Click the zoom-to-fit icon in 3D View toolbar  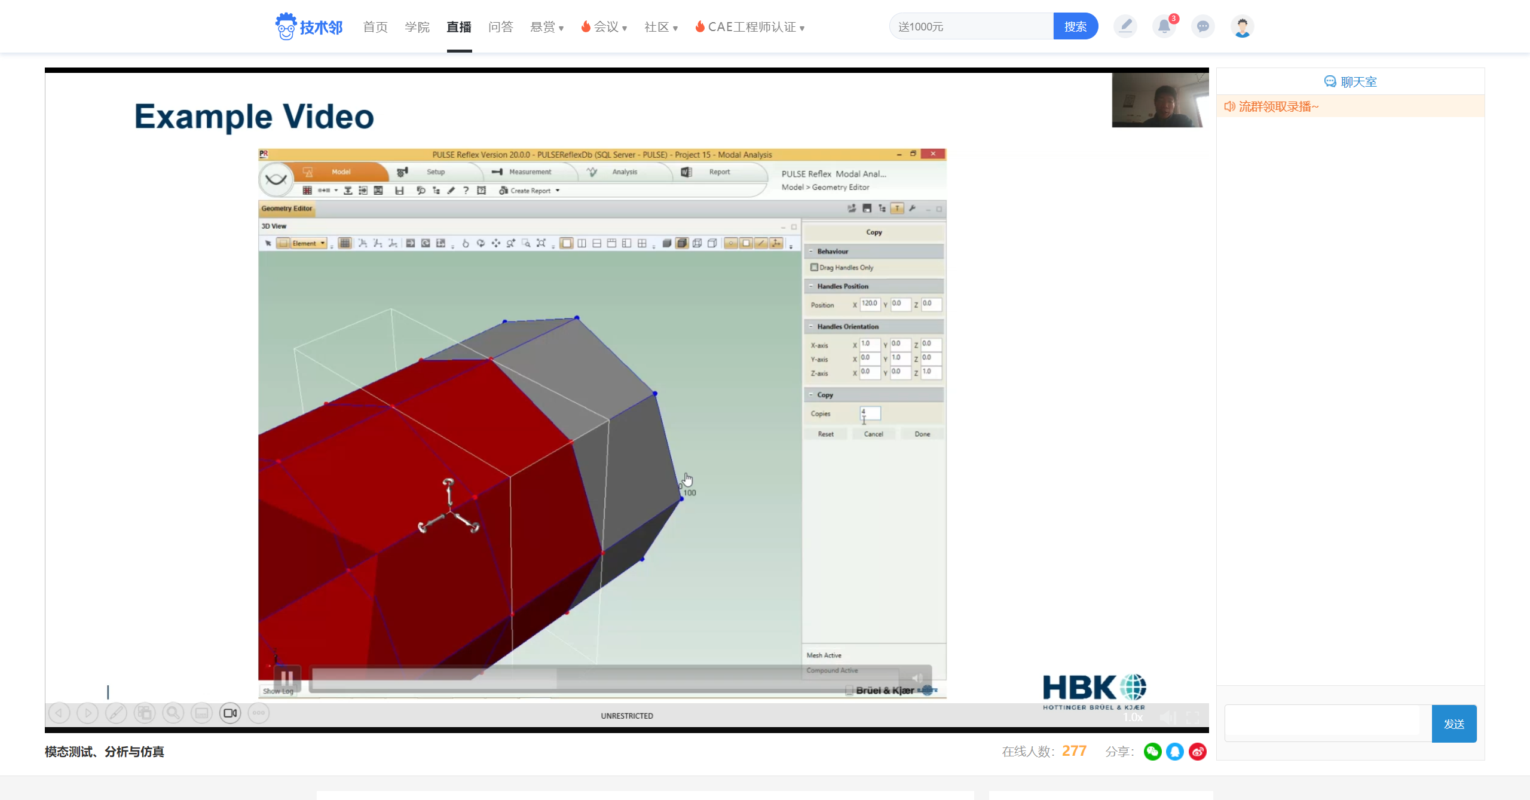[x=541, y=243]
